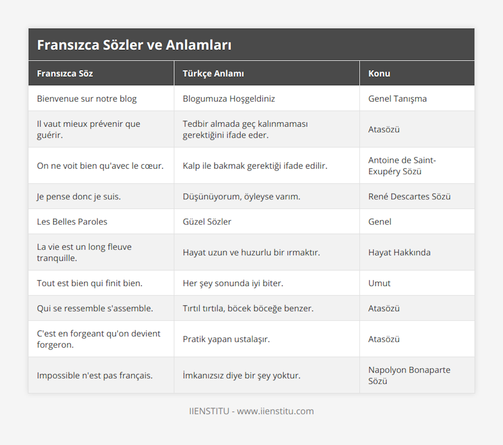503x445 pixels.
Task: Click the table title 'Fransızca Sözler ve Anlamları'
Action: 134,45
